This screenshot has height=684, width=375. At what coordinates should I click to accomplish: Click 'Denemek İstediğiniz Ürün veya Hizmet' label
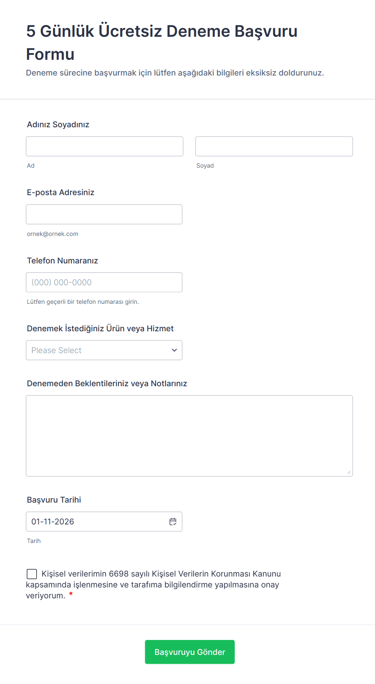point(100,328)
